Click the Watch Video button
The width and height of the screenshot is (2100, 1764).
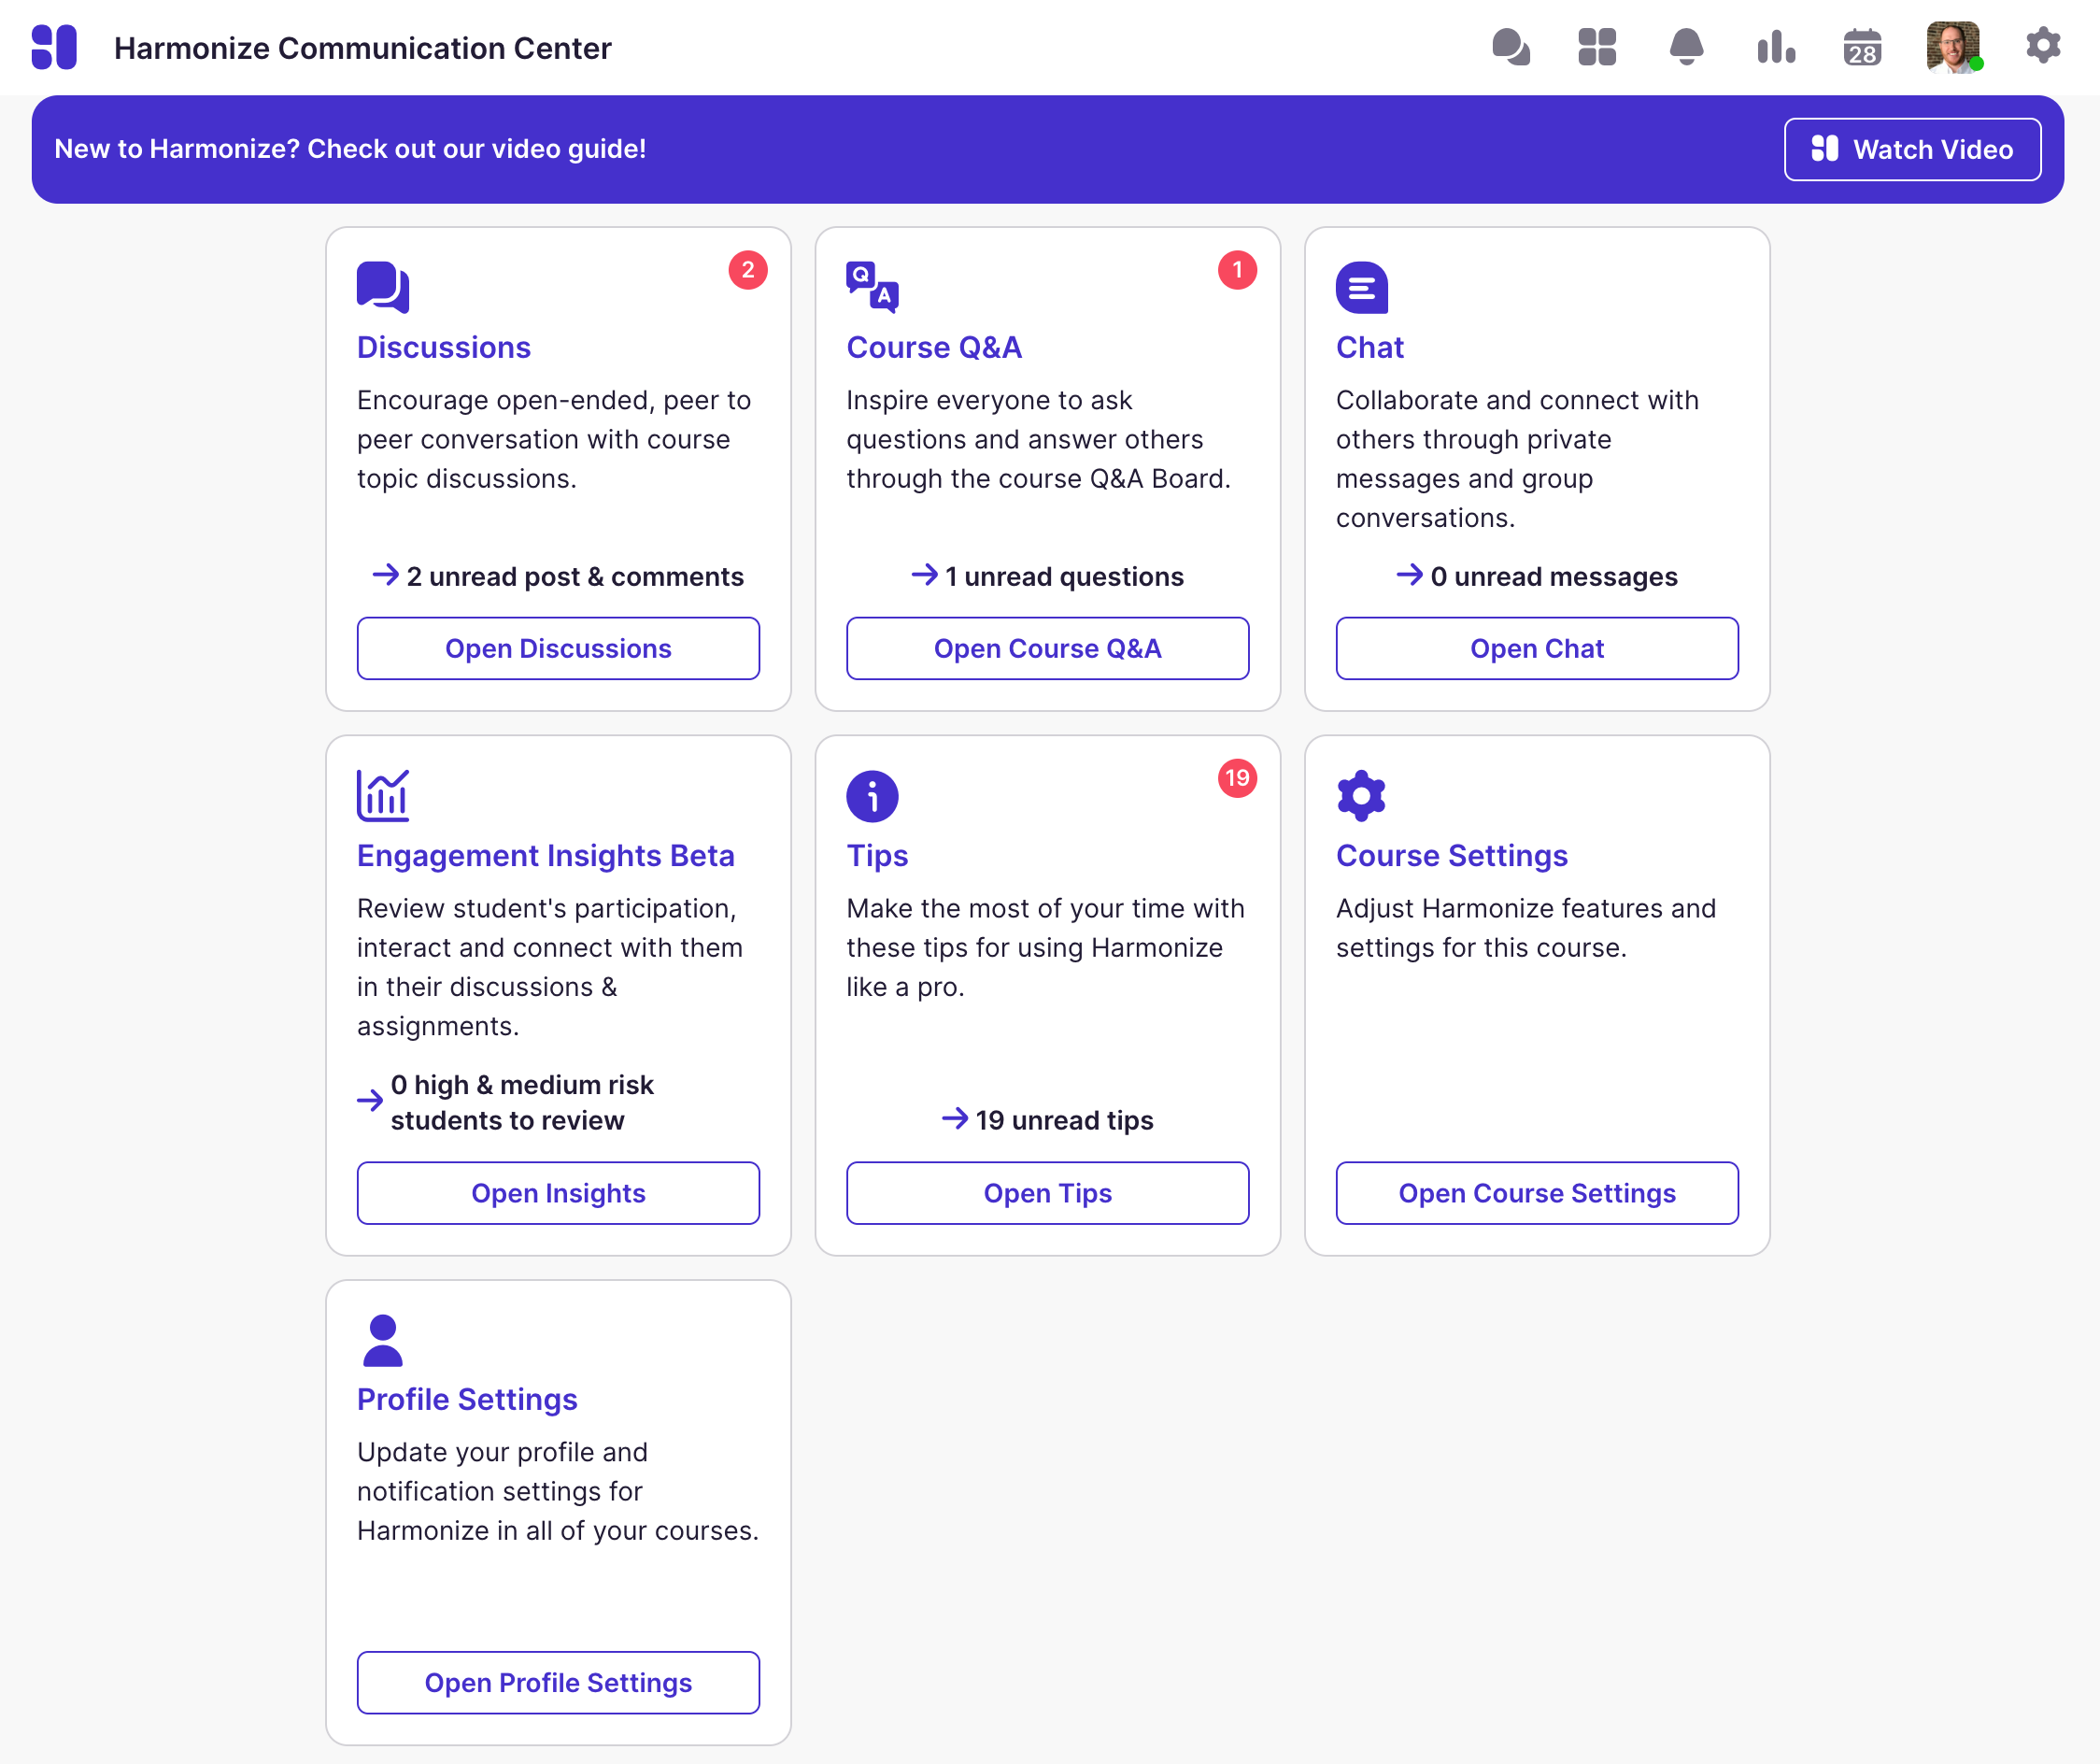[1912, 149]
